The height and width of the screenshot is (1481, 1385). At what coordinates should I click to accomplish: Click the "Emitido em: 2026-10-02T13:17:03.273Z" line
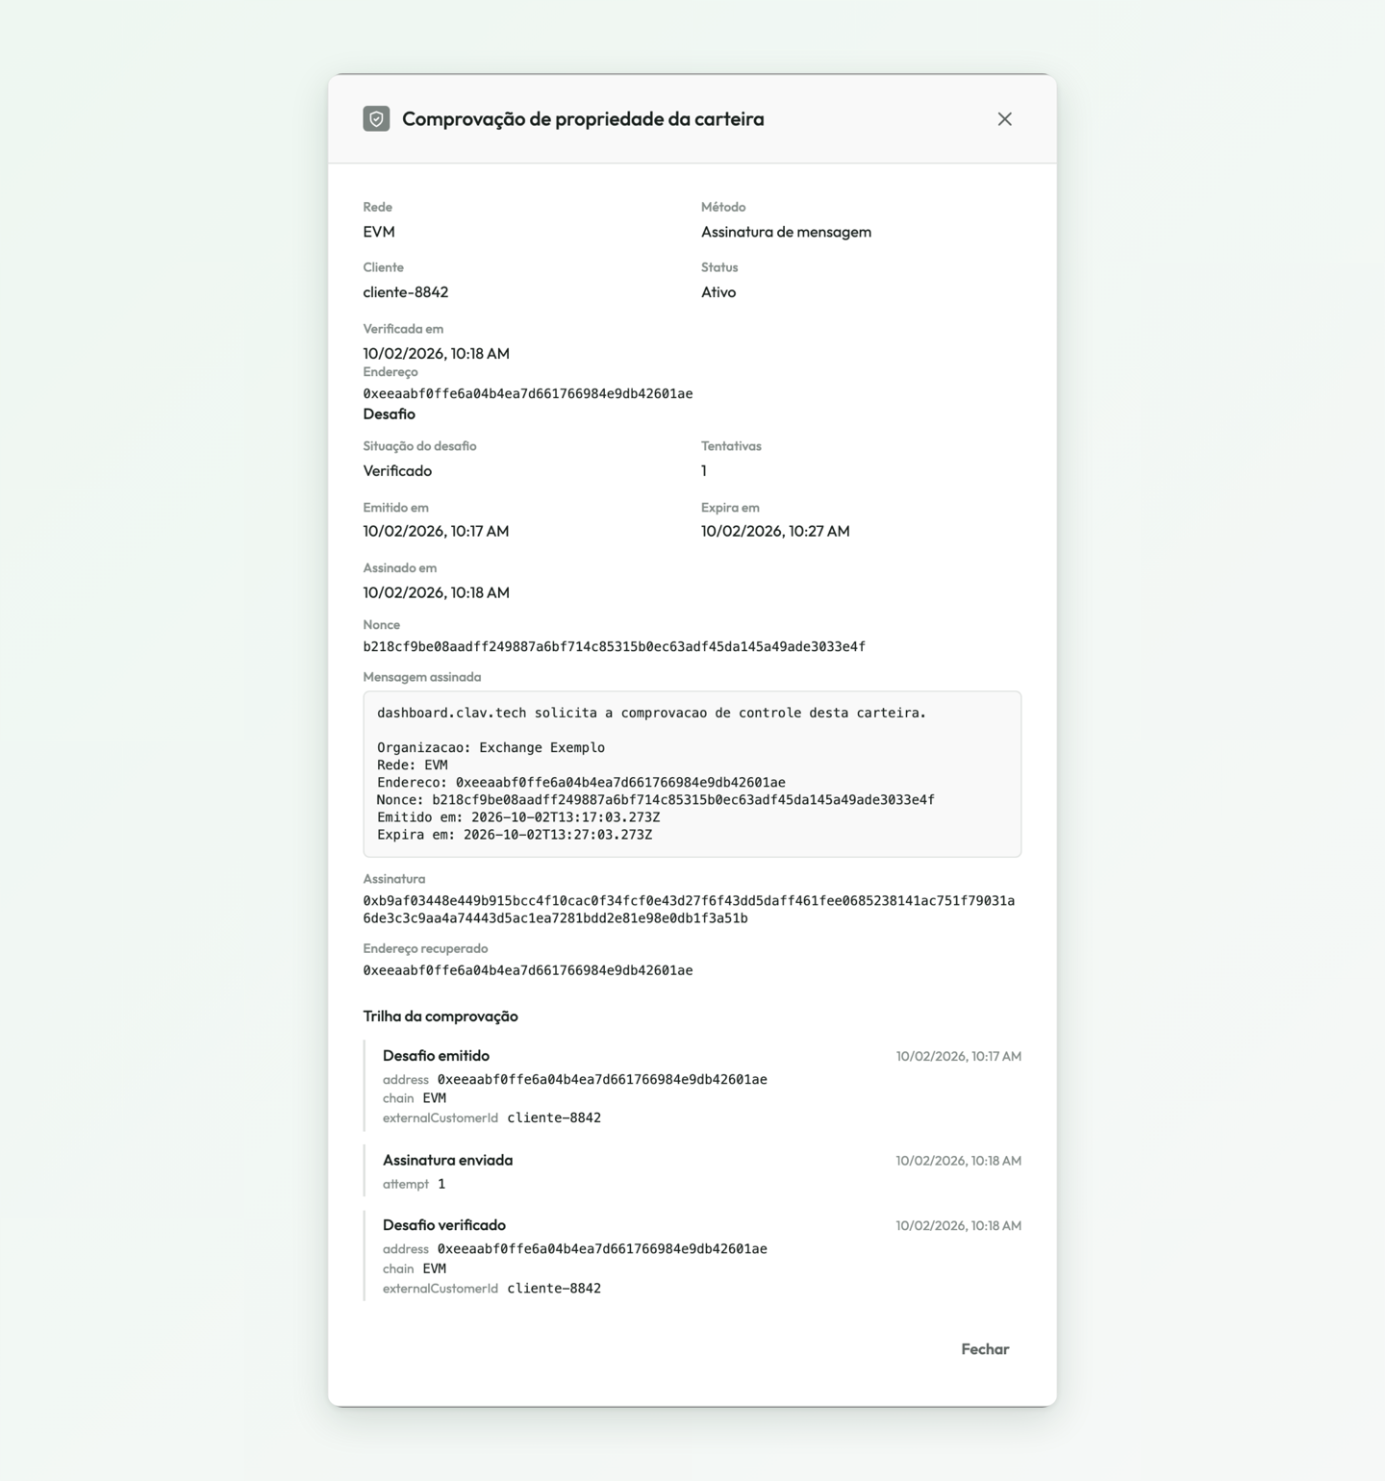click(518, 817)
